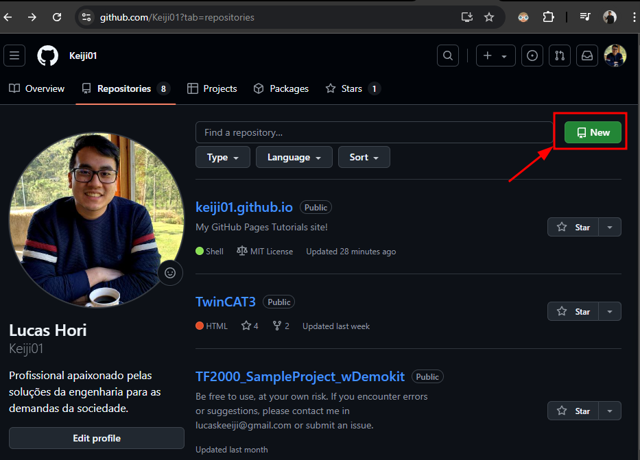The width and height of the screenshot is (640, 460).
Task: Open the keiji01.github.io repository link
Action: (244, 207)
